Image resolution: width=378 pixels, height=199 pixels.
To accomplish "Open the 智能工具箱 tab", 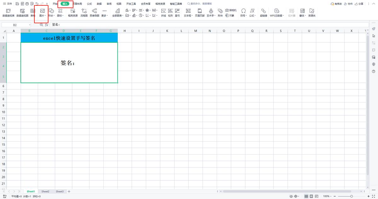I will click(176, 4).
